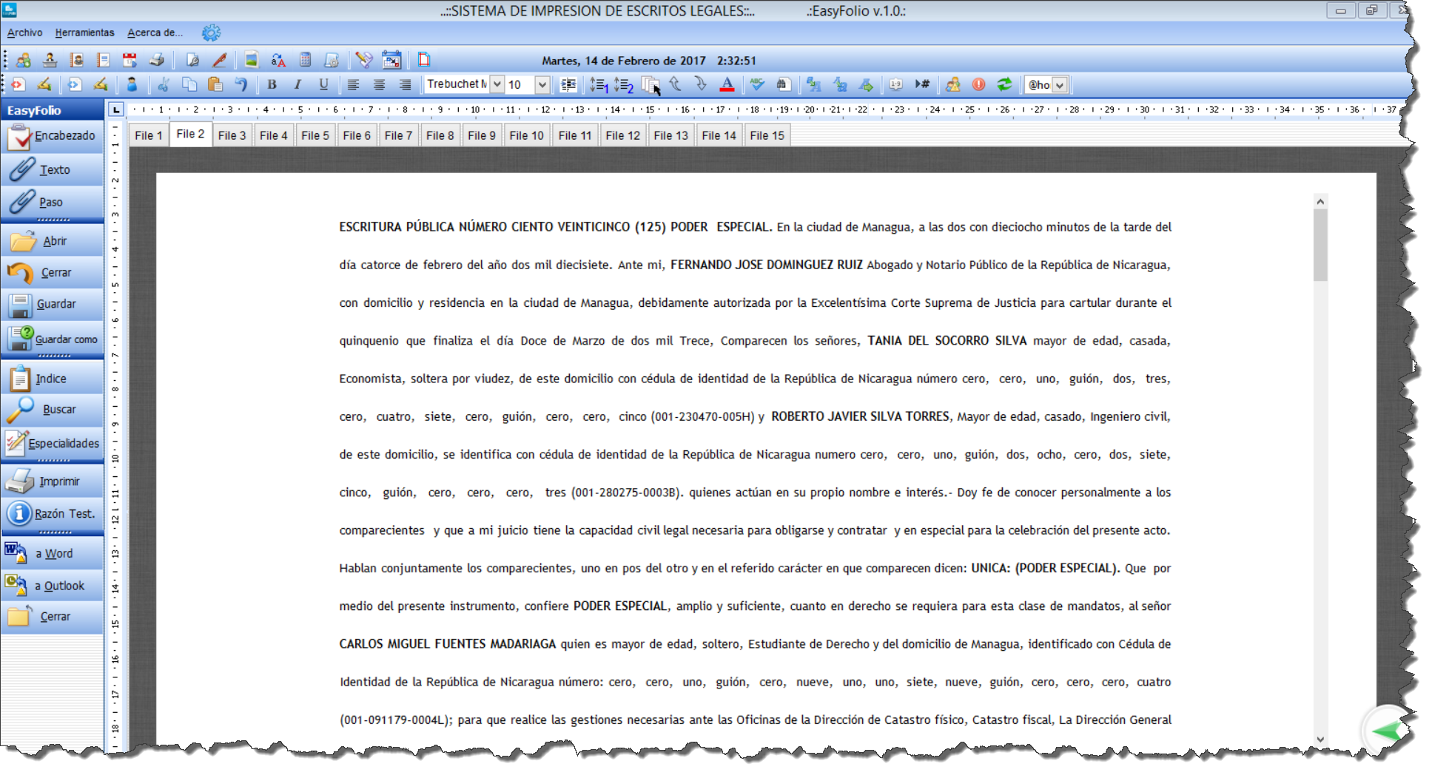The height and width of the screenshot is (775, 1432).
Task: Run the ABC spell check tool
Action: pyautogui.click(x=756, y=84)
